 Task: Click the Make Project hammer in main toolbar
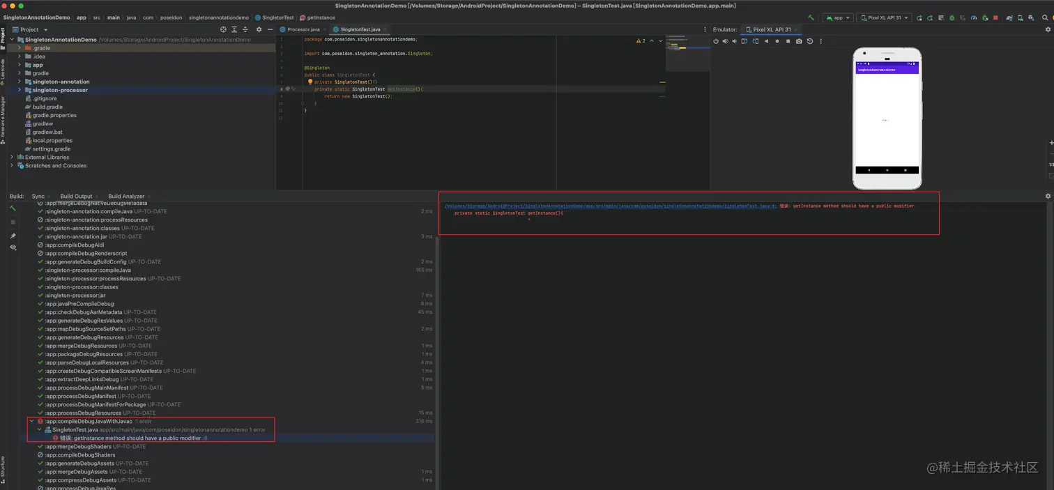tap(811, 17)
